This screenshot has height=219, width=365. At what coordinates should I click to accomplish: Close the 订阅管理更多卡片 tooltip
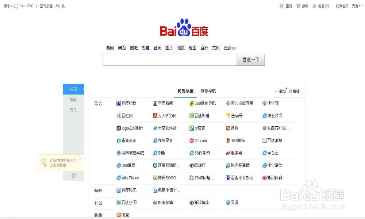tap(80, 159)
